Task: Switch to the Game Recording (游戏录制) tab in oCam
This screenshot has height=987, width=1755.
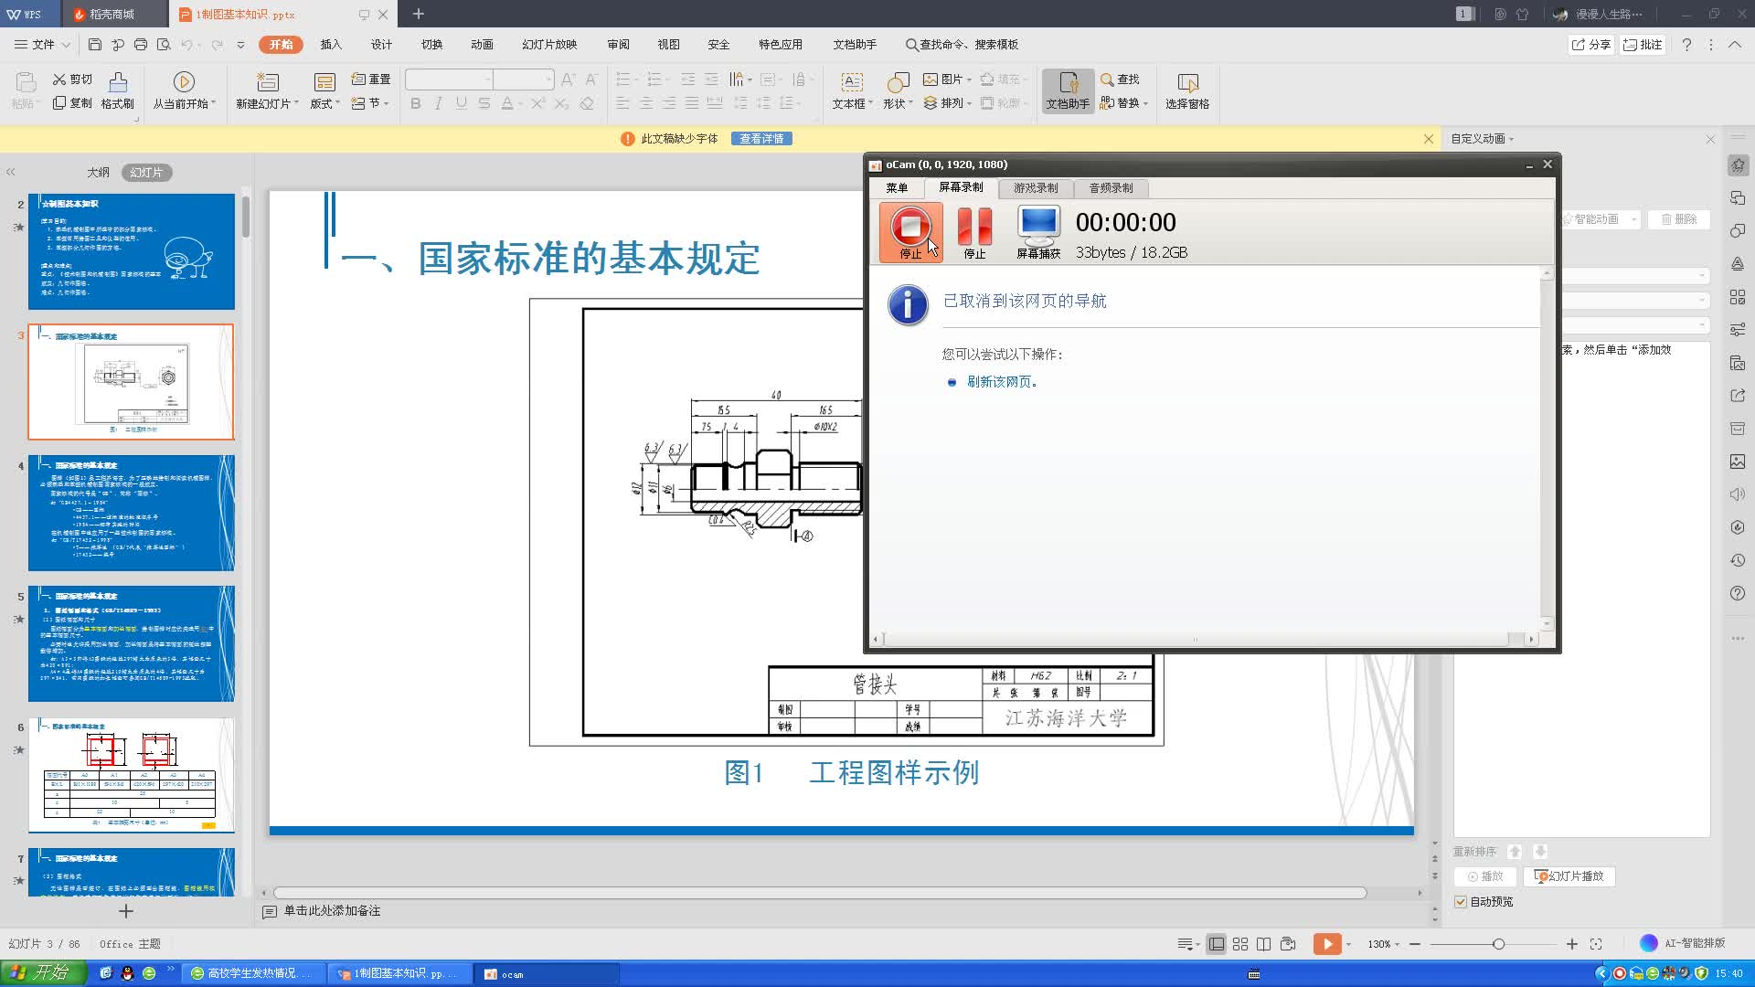Action: click(1036, 187)
